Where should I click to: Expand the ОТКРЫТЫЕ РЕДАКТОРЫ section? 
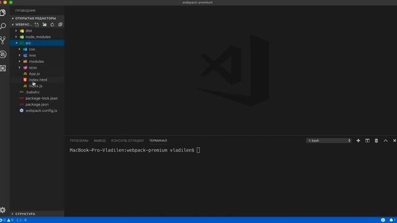37,18
